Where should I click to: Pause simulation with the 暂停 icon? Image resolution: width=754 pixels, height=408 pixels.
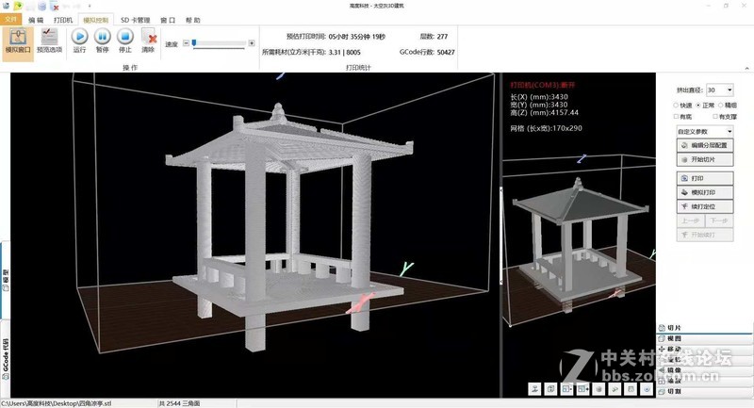(102, 41)
